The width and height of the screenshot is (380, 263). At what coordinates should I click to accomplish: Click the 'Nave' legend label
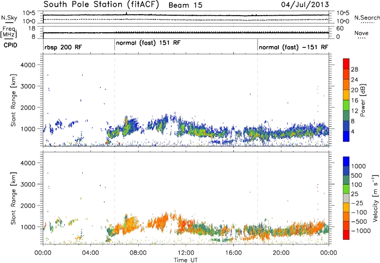click(361, 33)
